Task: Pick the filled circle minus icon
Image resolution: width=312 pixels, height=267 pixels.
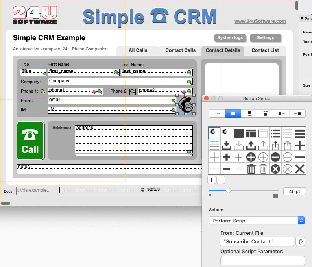Action: point(275,157)
